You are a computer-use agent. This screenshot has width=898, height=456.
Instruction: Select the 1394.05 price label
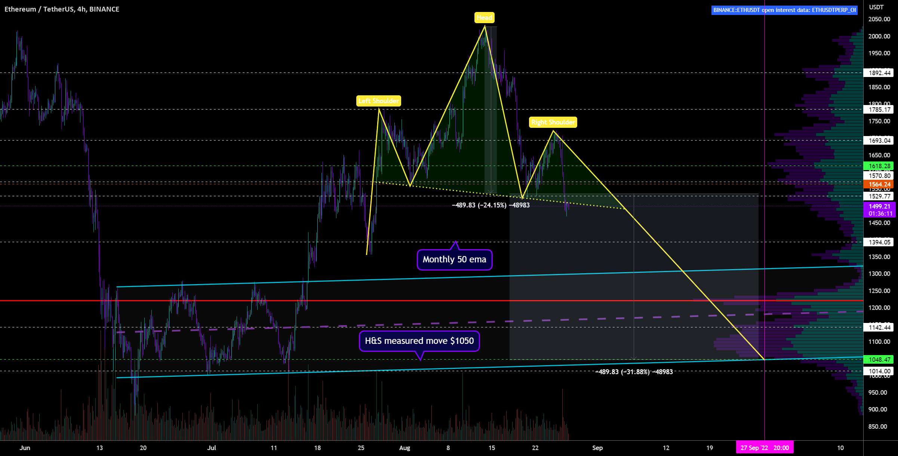pyautogui.click(x=879, y=242)
